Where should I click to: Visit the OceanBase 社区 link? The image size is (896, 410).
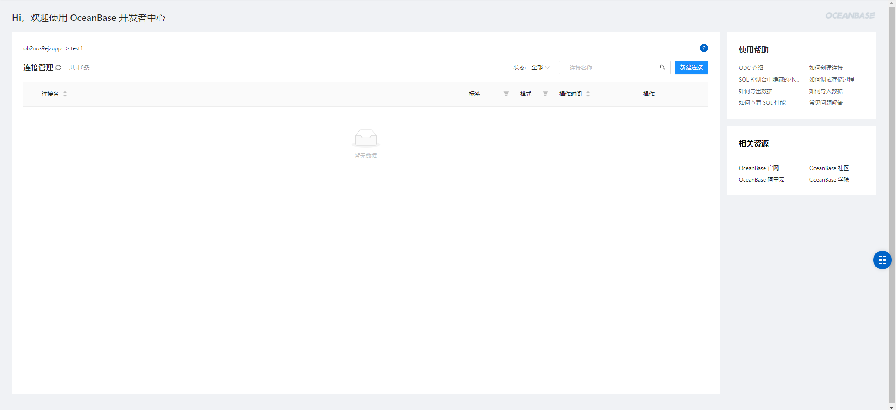point(829,168)
